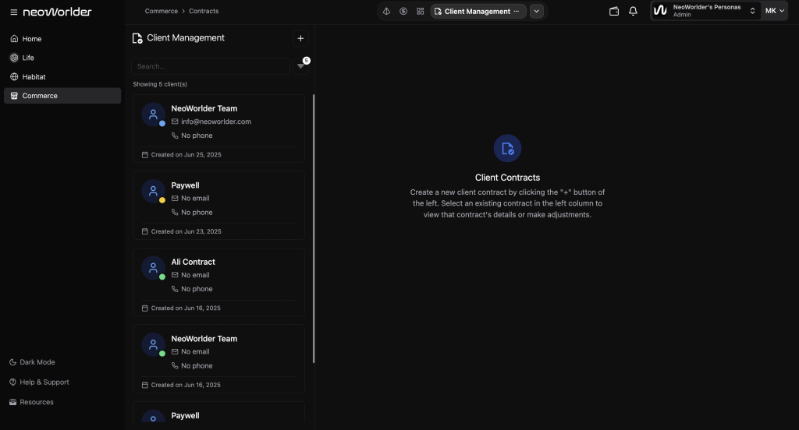Click the Ali Contract avatar icon
The image size is (799, 430).
[153, 268]
